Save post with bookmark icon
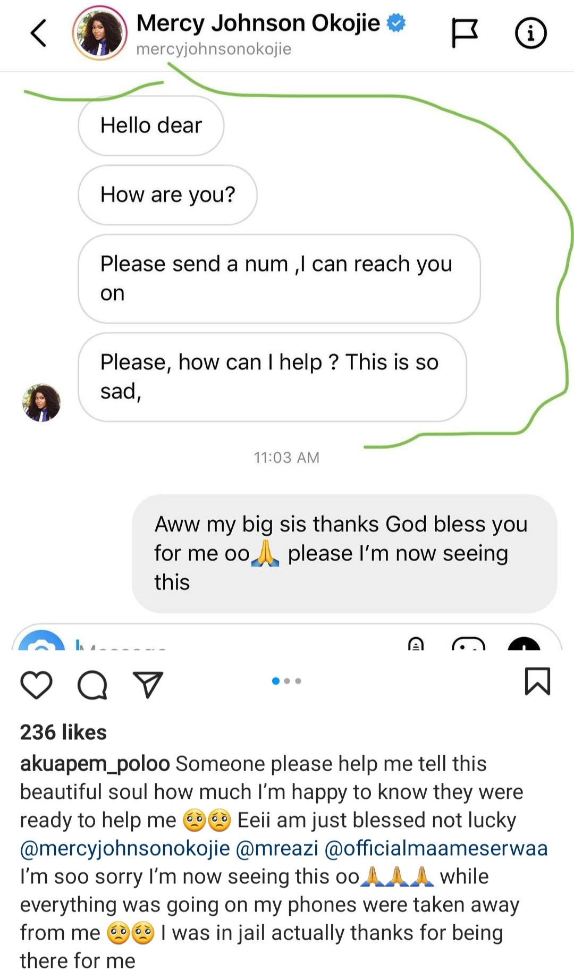 [x=537, y=681]
